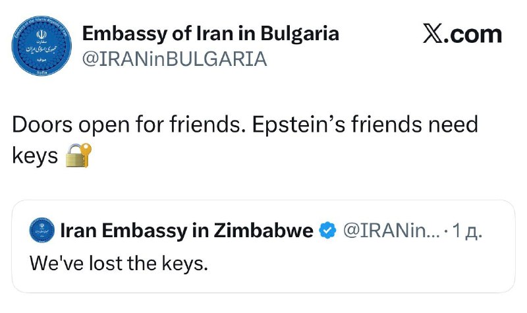Image resolution: width=527 pixels, height=313 pixels.
Task: Open the Iran Embassy in Zimbabwe name
Action: point(186,230)
